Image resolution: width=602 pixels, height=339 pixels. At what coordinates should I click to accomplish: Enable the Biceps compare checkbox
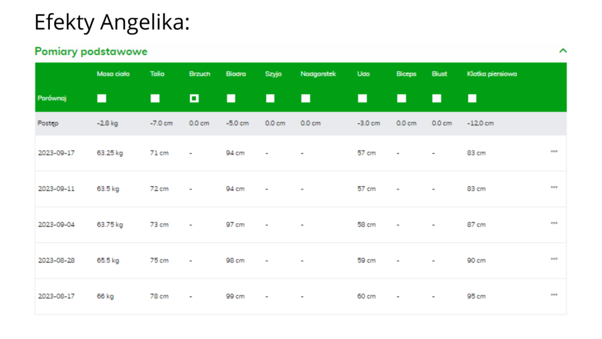(402, 98)
